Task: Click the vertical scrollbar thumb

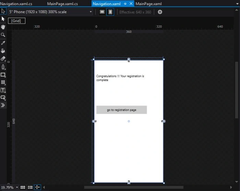Action: pos(237,90)
